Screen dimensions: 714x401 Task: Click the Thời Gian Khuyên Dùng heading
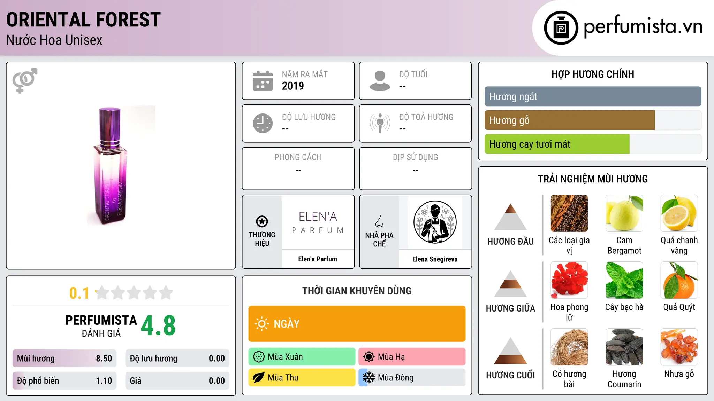point(357,291)
